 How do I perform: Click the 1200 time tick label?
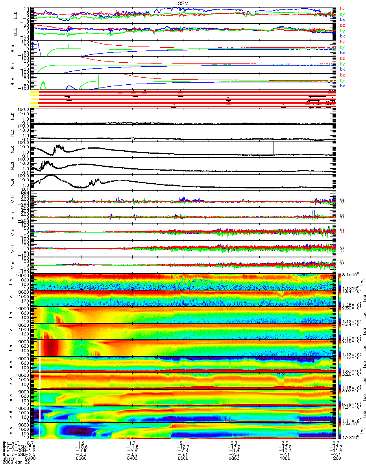335,459
